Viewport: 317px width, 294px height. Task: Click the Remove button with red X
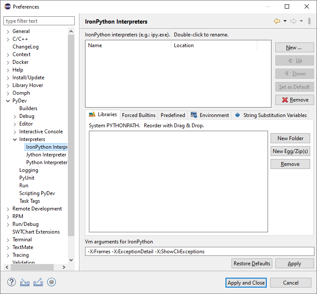294,100
